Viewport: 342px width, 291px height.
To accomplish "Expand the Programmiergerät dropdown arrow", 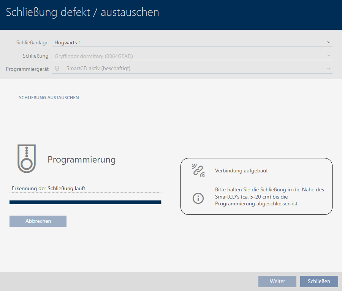I will coord(328,69).
